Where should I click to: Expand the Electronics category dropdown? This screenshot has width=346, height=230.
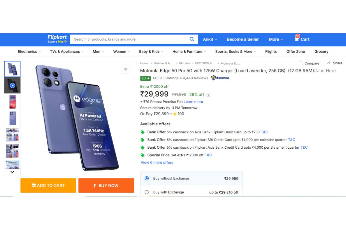click(x=29, y=51)
